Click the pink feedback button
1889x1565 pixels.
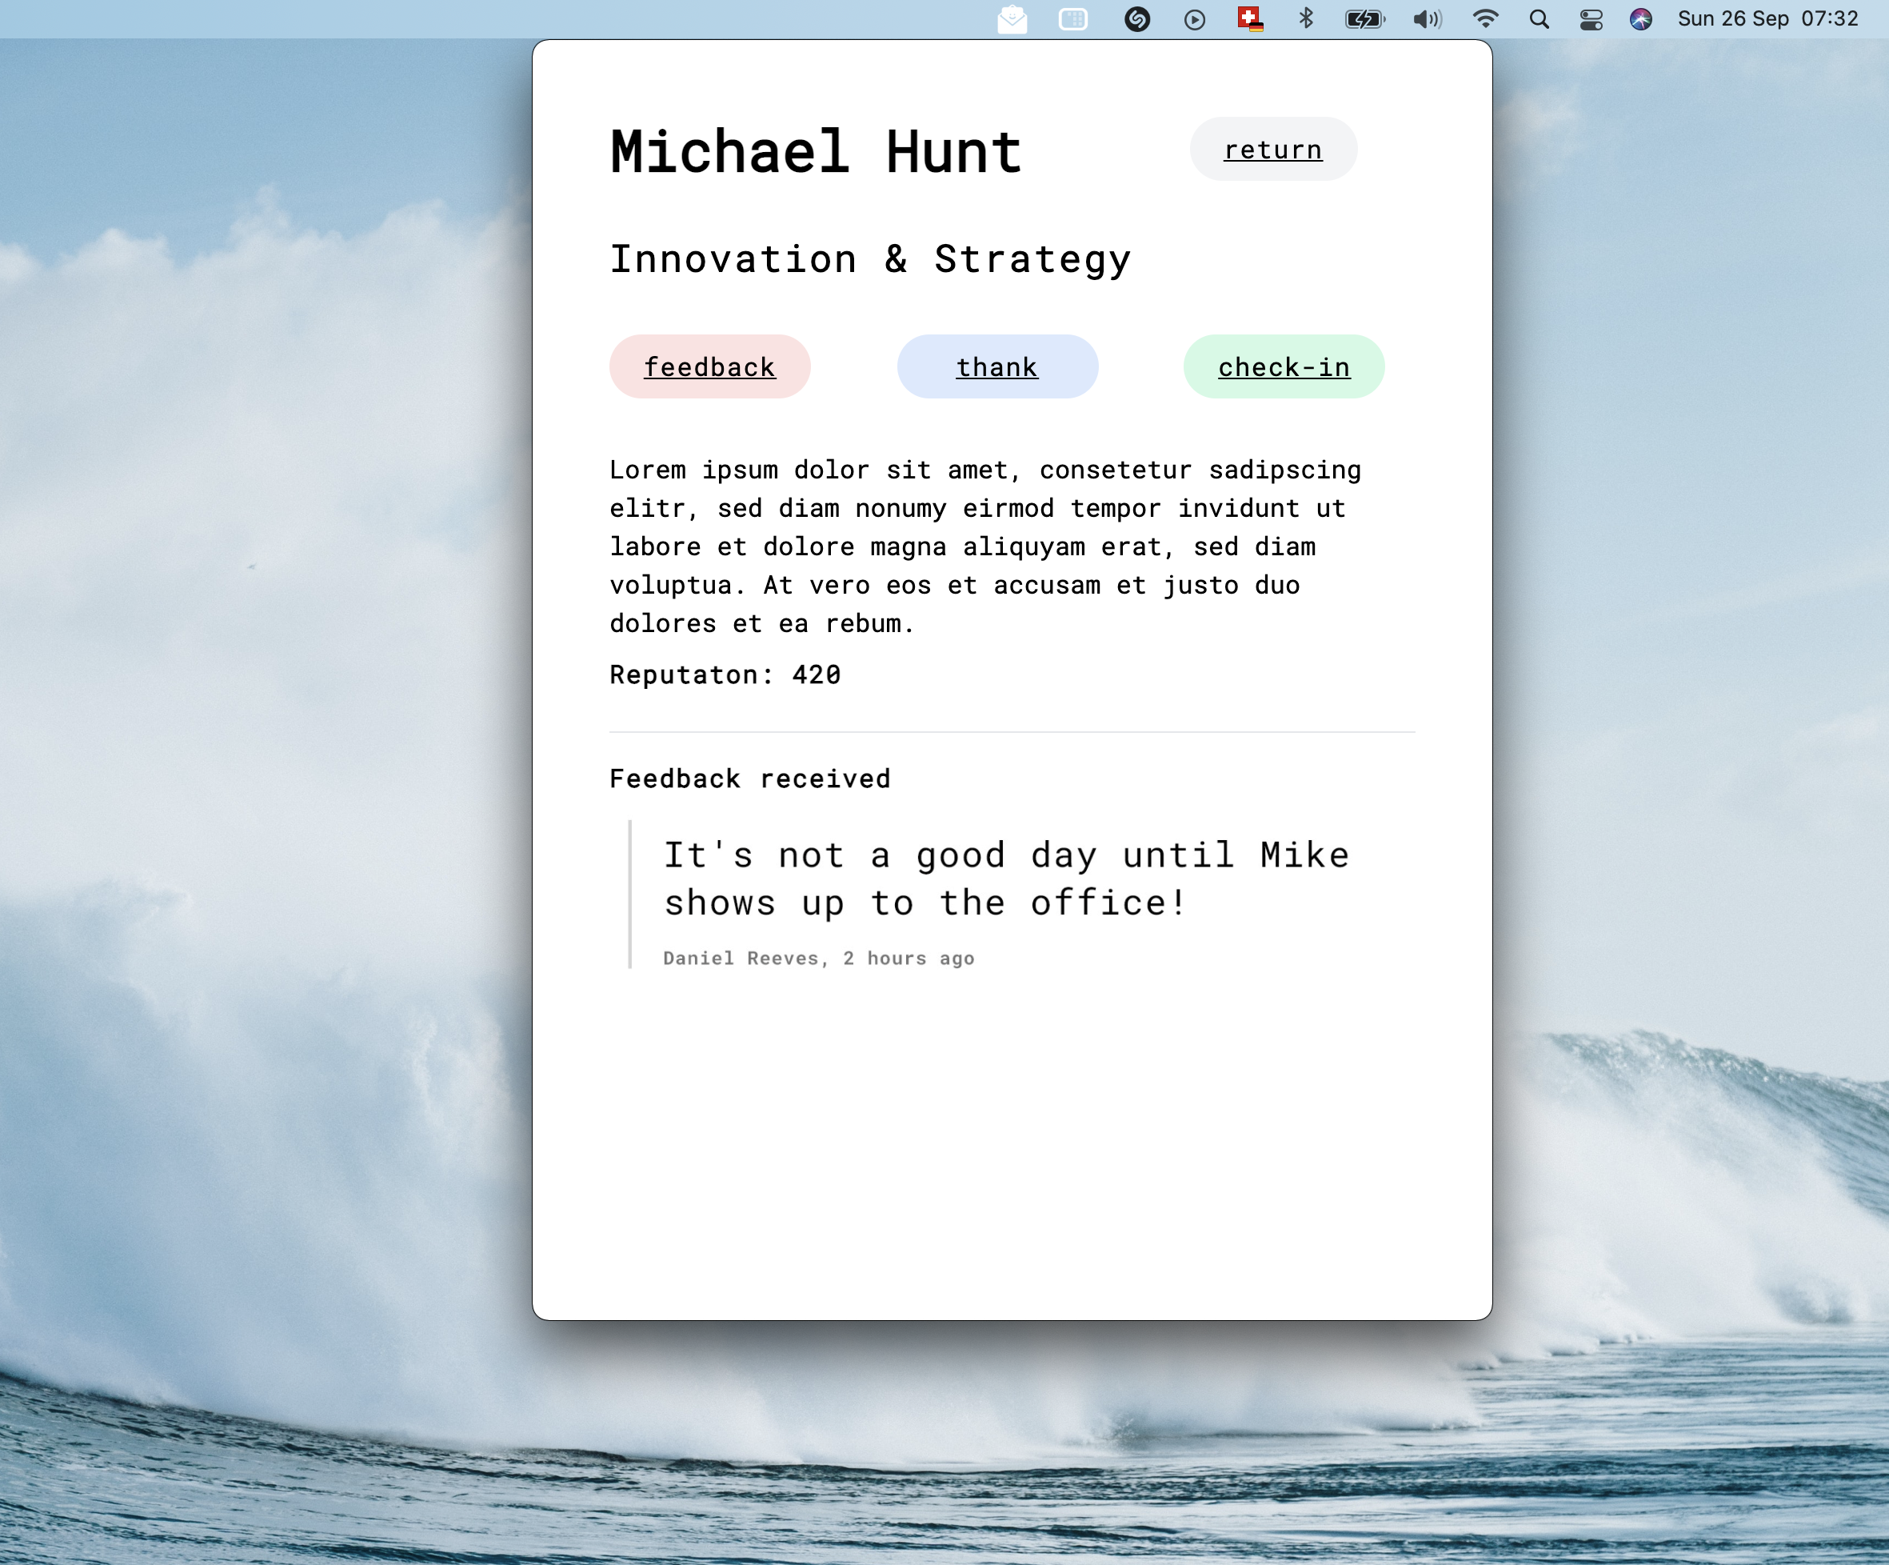pyautogui.click(x=709, y=366)
